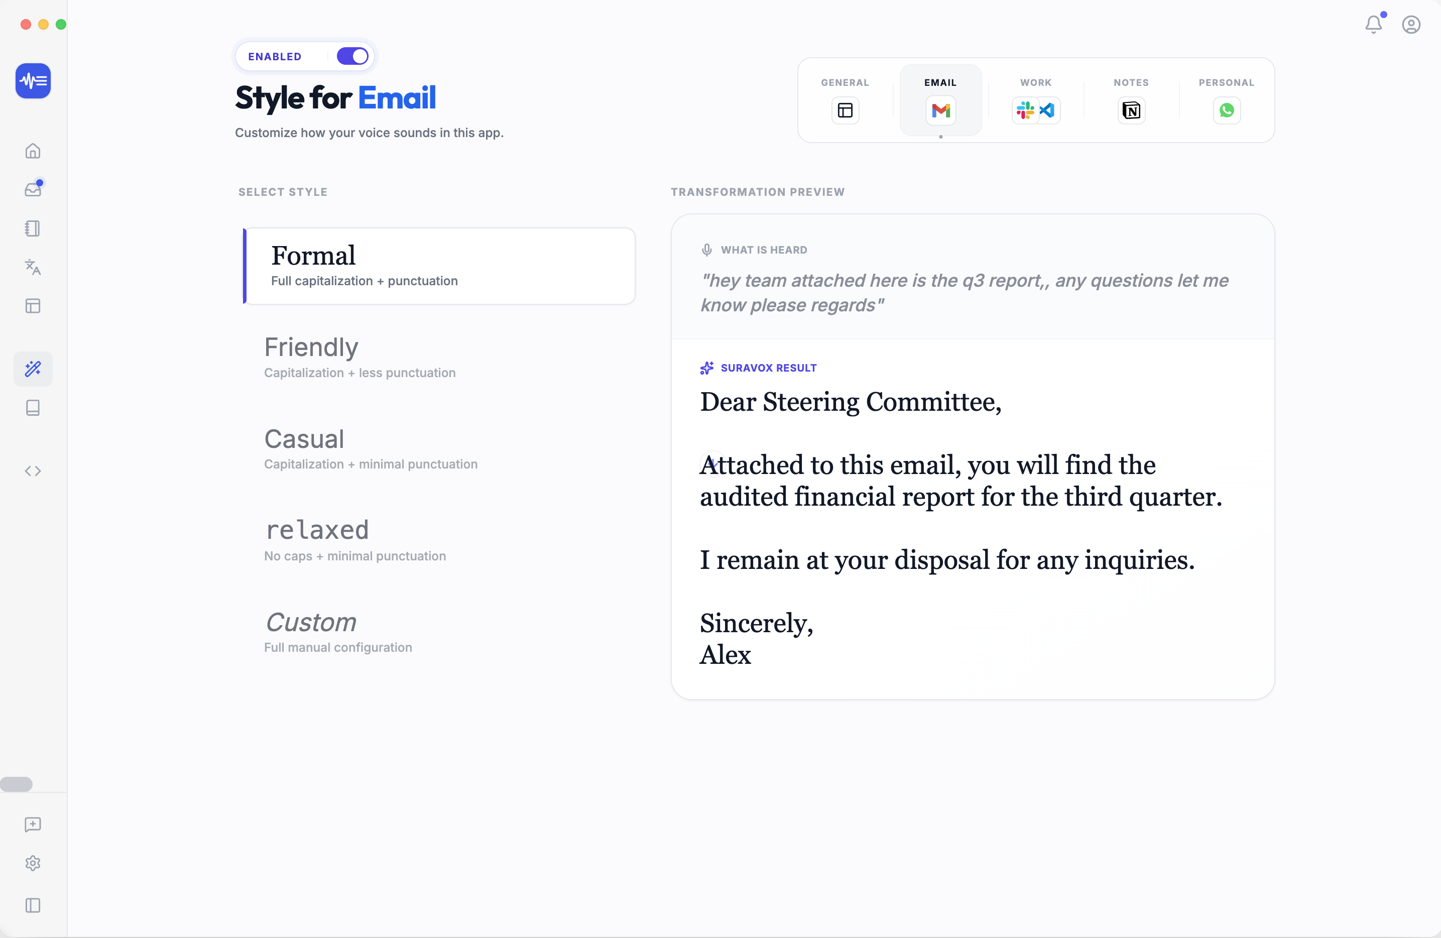1441x938 pixels.
Task: Select the Personal WhatsApp tab
Action: pyautogui.click(x=1226, y=100)
